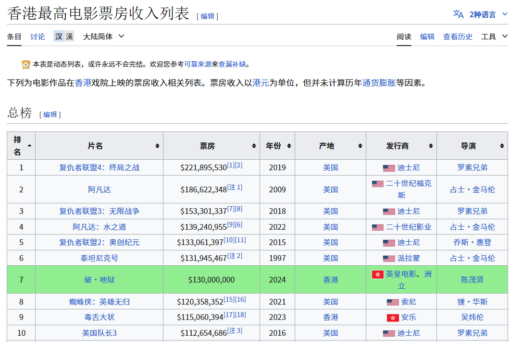Open film 蜘蛛侠：英雄无归
The image size is (510, 342).
(x=99, y=302)
